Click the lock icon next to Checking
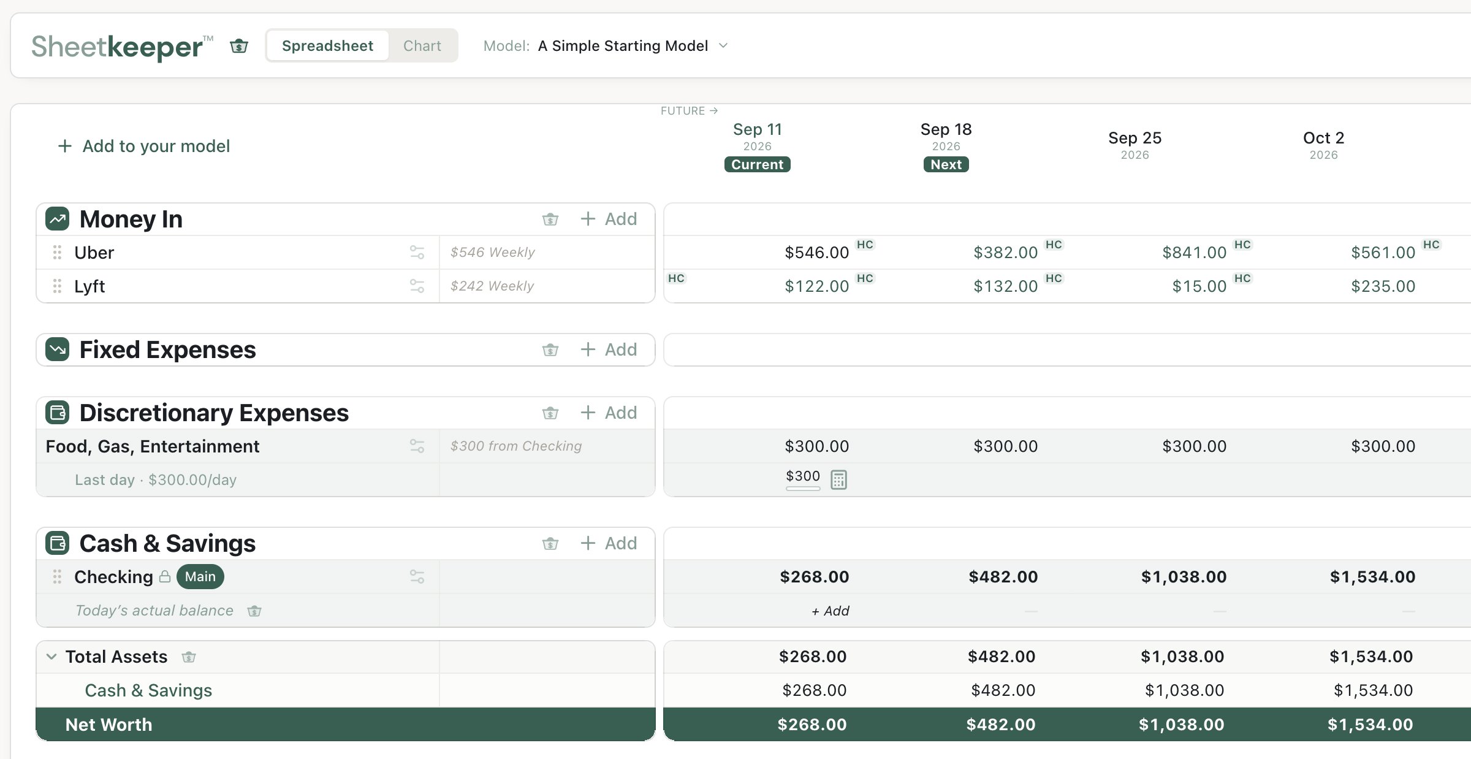The width and height of the screenshot is (1471, 759). tap(165, 576)
